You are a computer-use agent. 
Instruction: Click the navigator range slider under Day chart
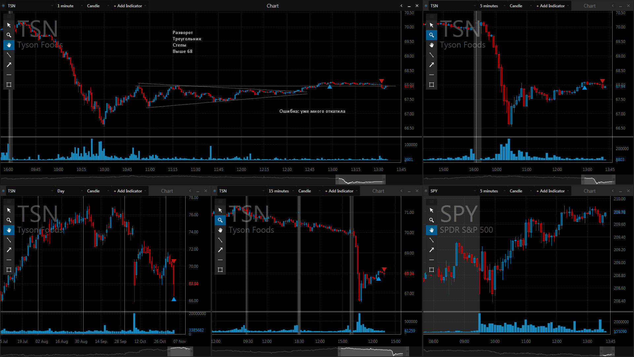coord(180,351)
